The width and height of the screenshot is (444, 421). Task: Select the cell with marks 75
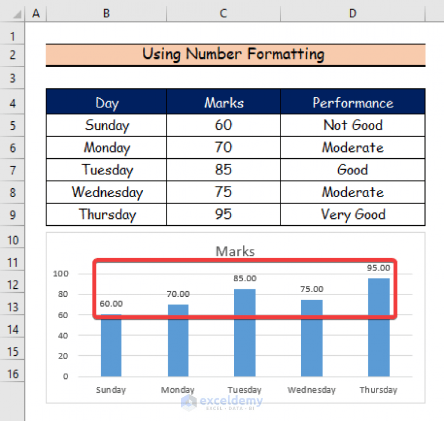coord(223,192)
